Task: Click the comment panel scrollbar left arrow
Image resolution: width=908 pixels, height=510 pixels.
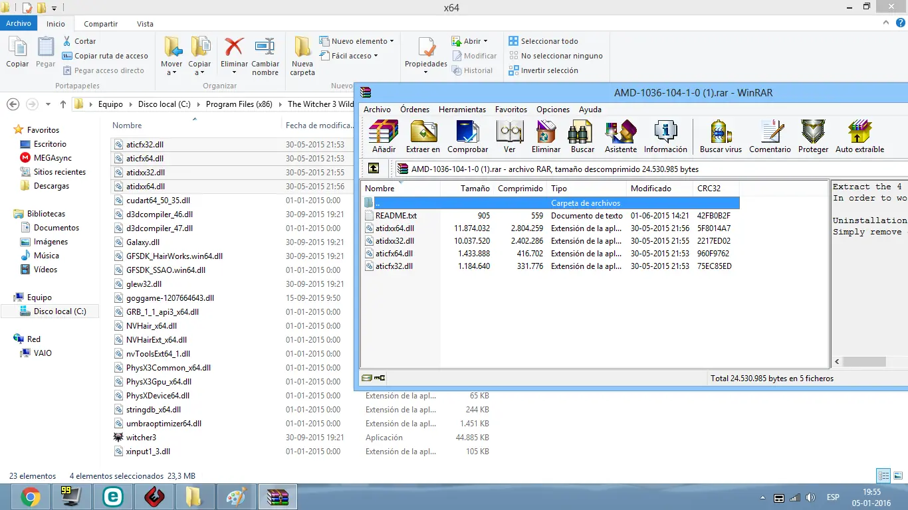Action: point(837,362)
